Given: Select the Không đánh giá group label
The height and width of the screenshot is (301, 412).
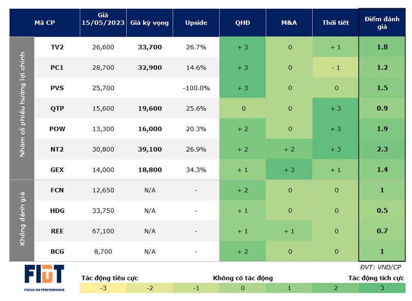Looking at the screenshot, I should point(22,221).
